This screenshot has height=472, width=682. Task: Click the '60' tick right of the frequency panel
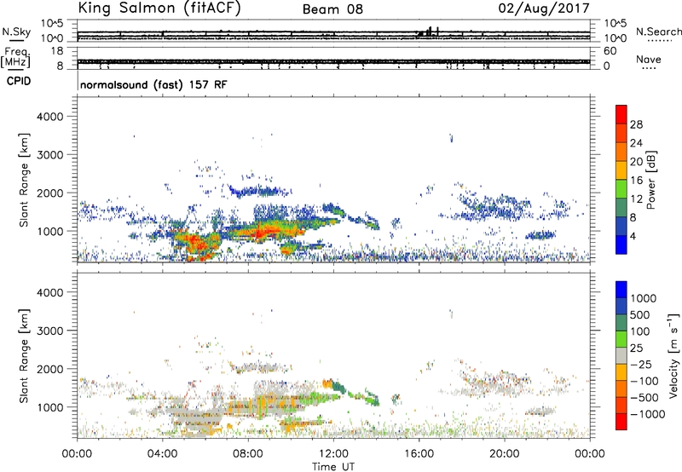tap(610, 51)
